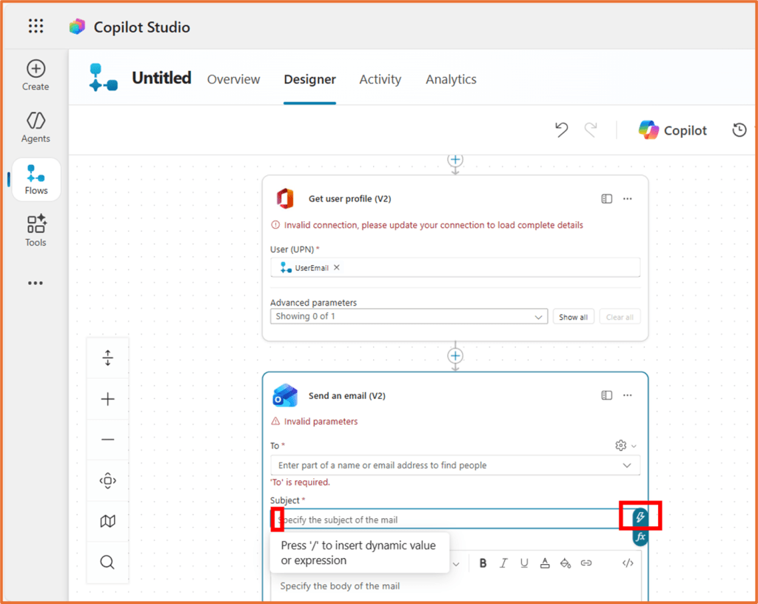Toggle underline formatting in email body
Viewport: 758px width, 604px height.
click(x=524, y=563)
